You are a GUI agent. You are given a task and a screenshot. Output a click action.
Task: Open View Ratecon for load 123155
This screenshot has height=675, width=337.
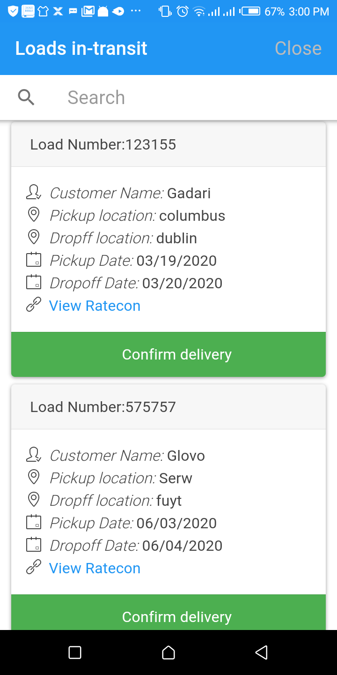[95, 306]
